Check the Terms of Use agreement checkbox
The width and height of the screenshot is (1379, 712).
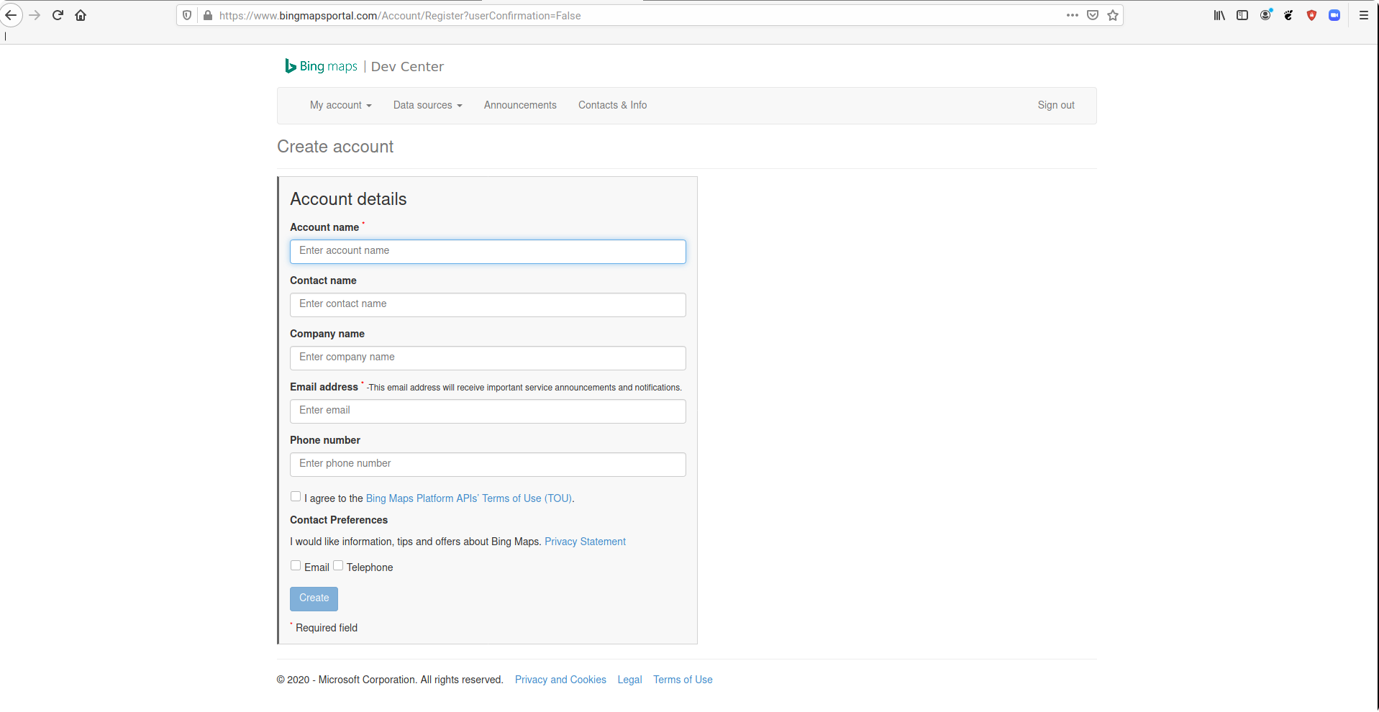tap(296, 496)
